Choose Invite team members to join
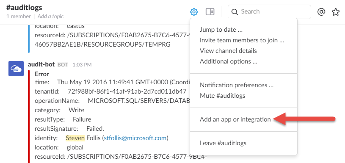 pyautogui.click(x=242, y=40)
